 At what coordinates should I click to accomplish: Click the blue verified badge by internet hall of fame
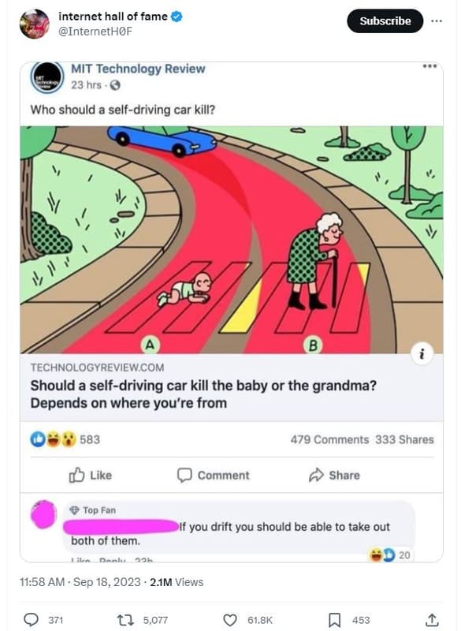pyautogui.click(x=177, y=17)
